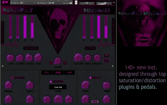Click the LOW EQ knob
This screenshot has height=105, width=167.
pyautogui.click(x=11, y=58)
